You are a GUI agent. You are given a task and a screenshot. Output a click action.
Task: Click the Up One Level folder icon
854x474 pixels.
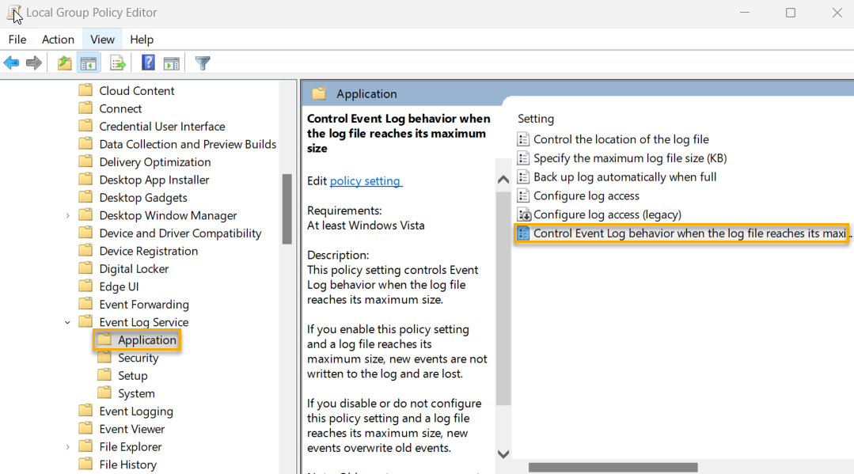point(65,63)
